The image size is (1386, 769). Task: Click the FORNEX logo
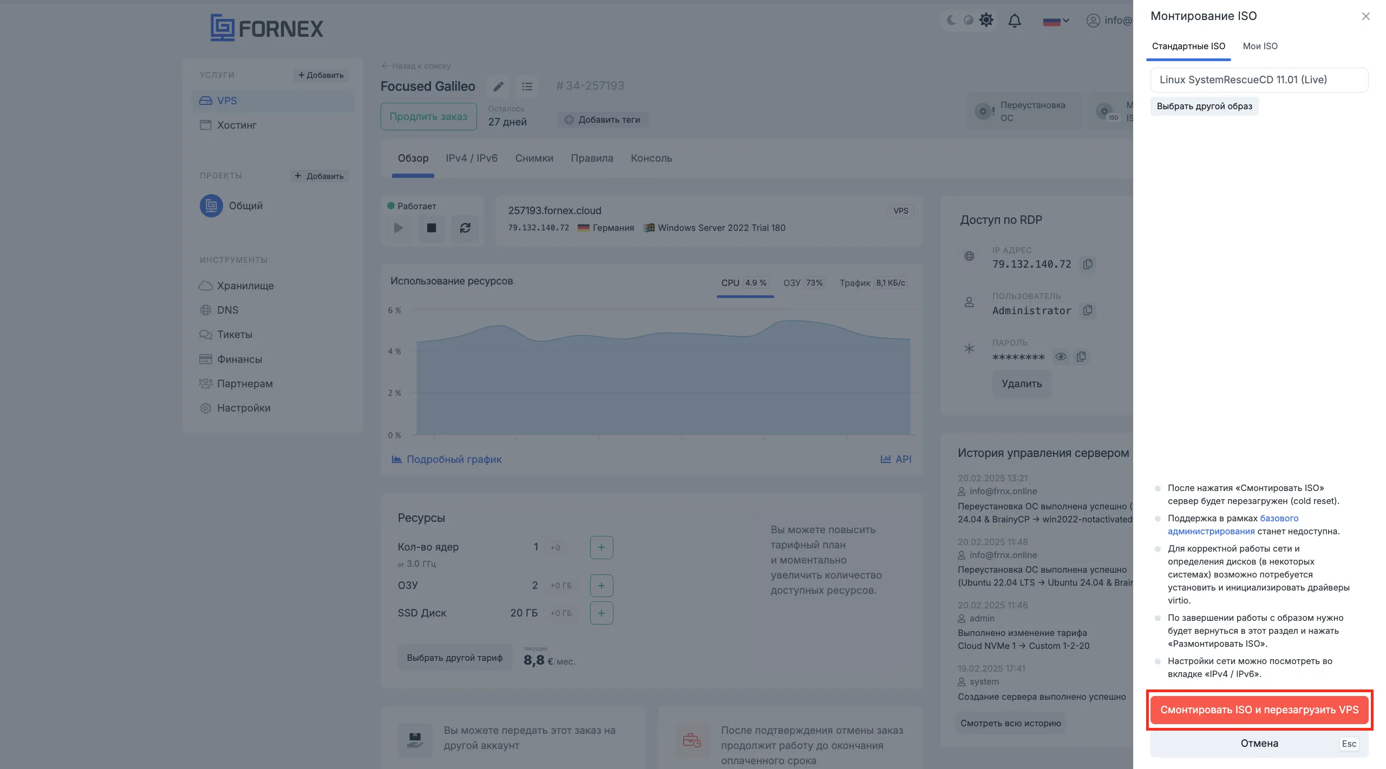coord(266,28)
